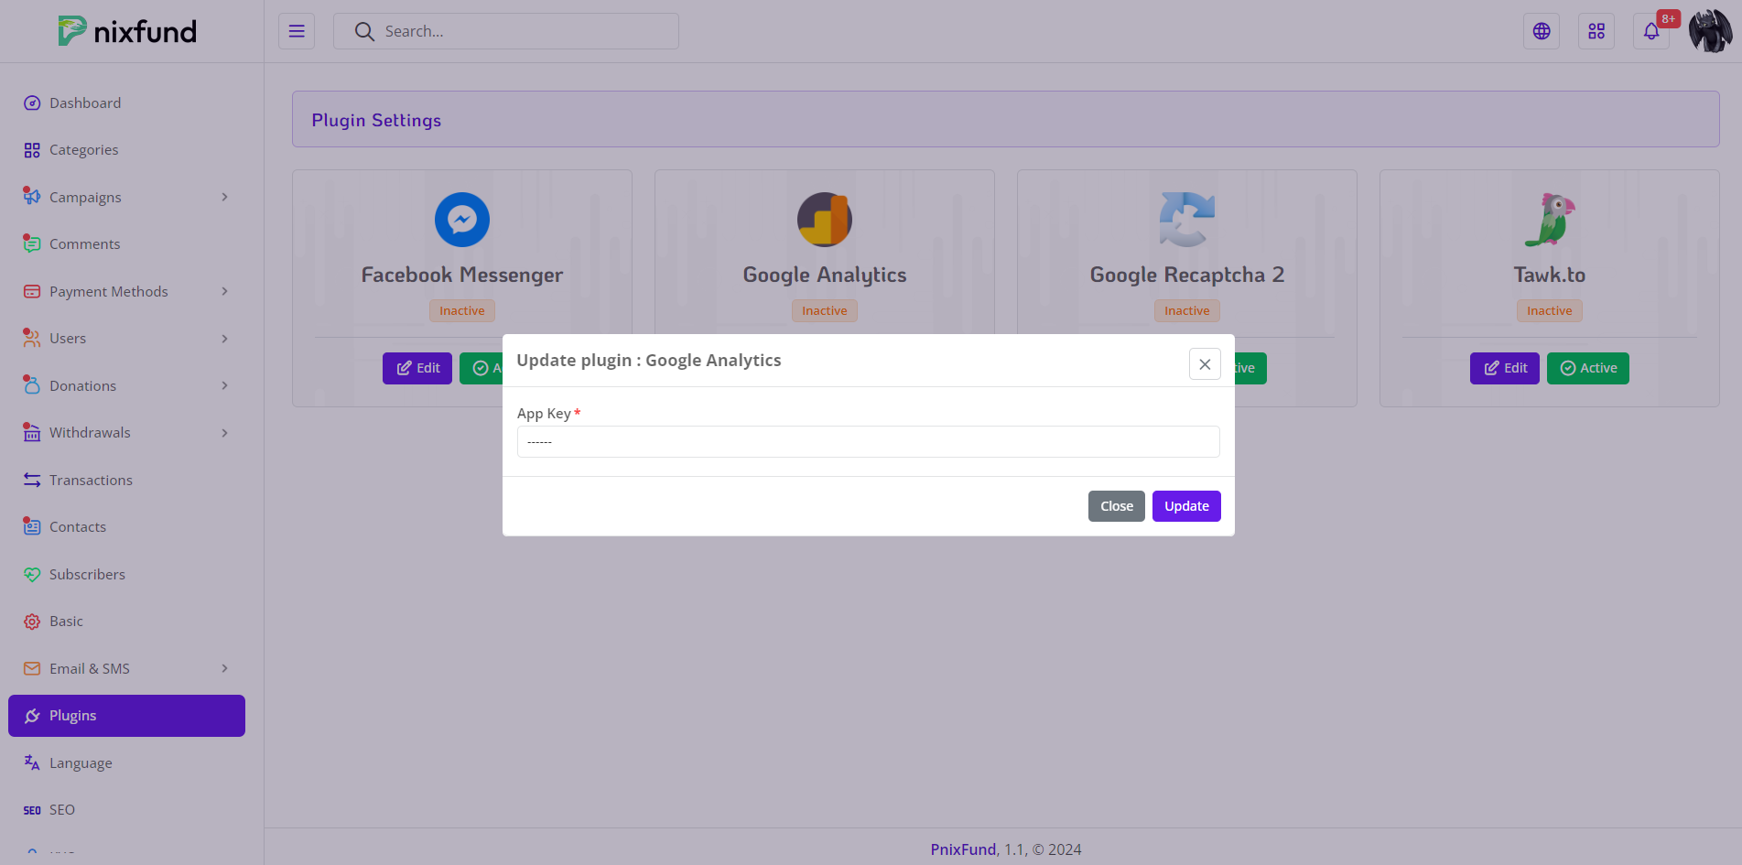Viewport: 1742px width, 865px height.
Task: Go to Transactions in sidebar
Action: 91,480
